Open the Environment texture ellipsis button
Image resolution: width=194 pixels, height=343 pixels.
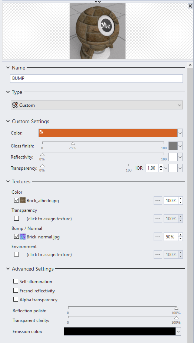(158, 255)
